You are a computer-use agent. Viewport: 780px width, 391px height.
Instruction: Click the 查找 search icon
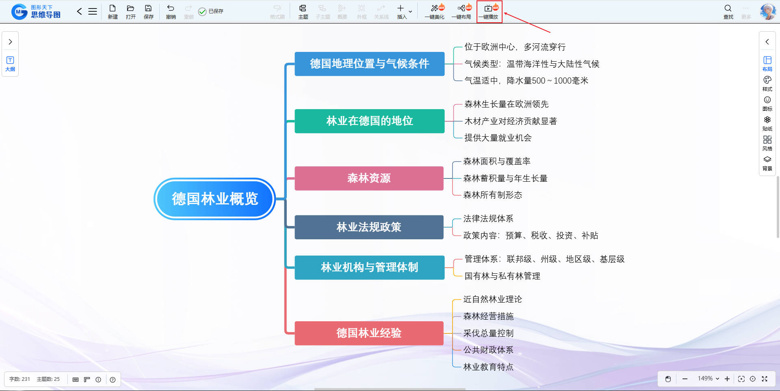(x=728, y=9)
